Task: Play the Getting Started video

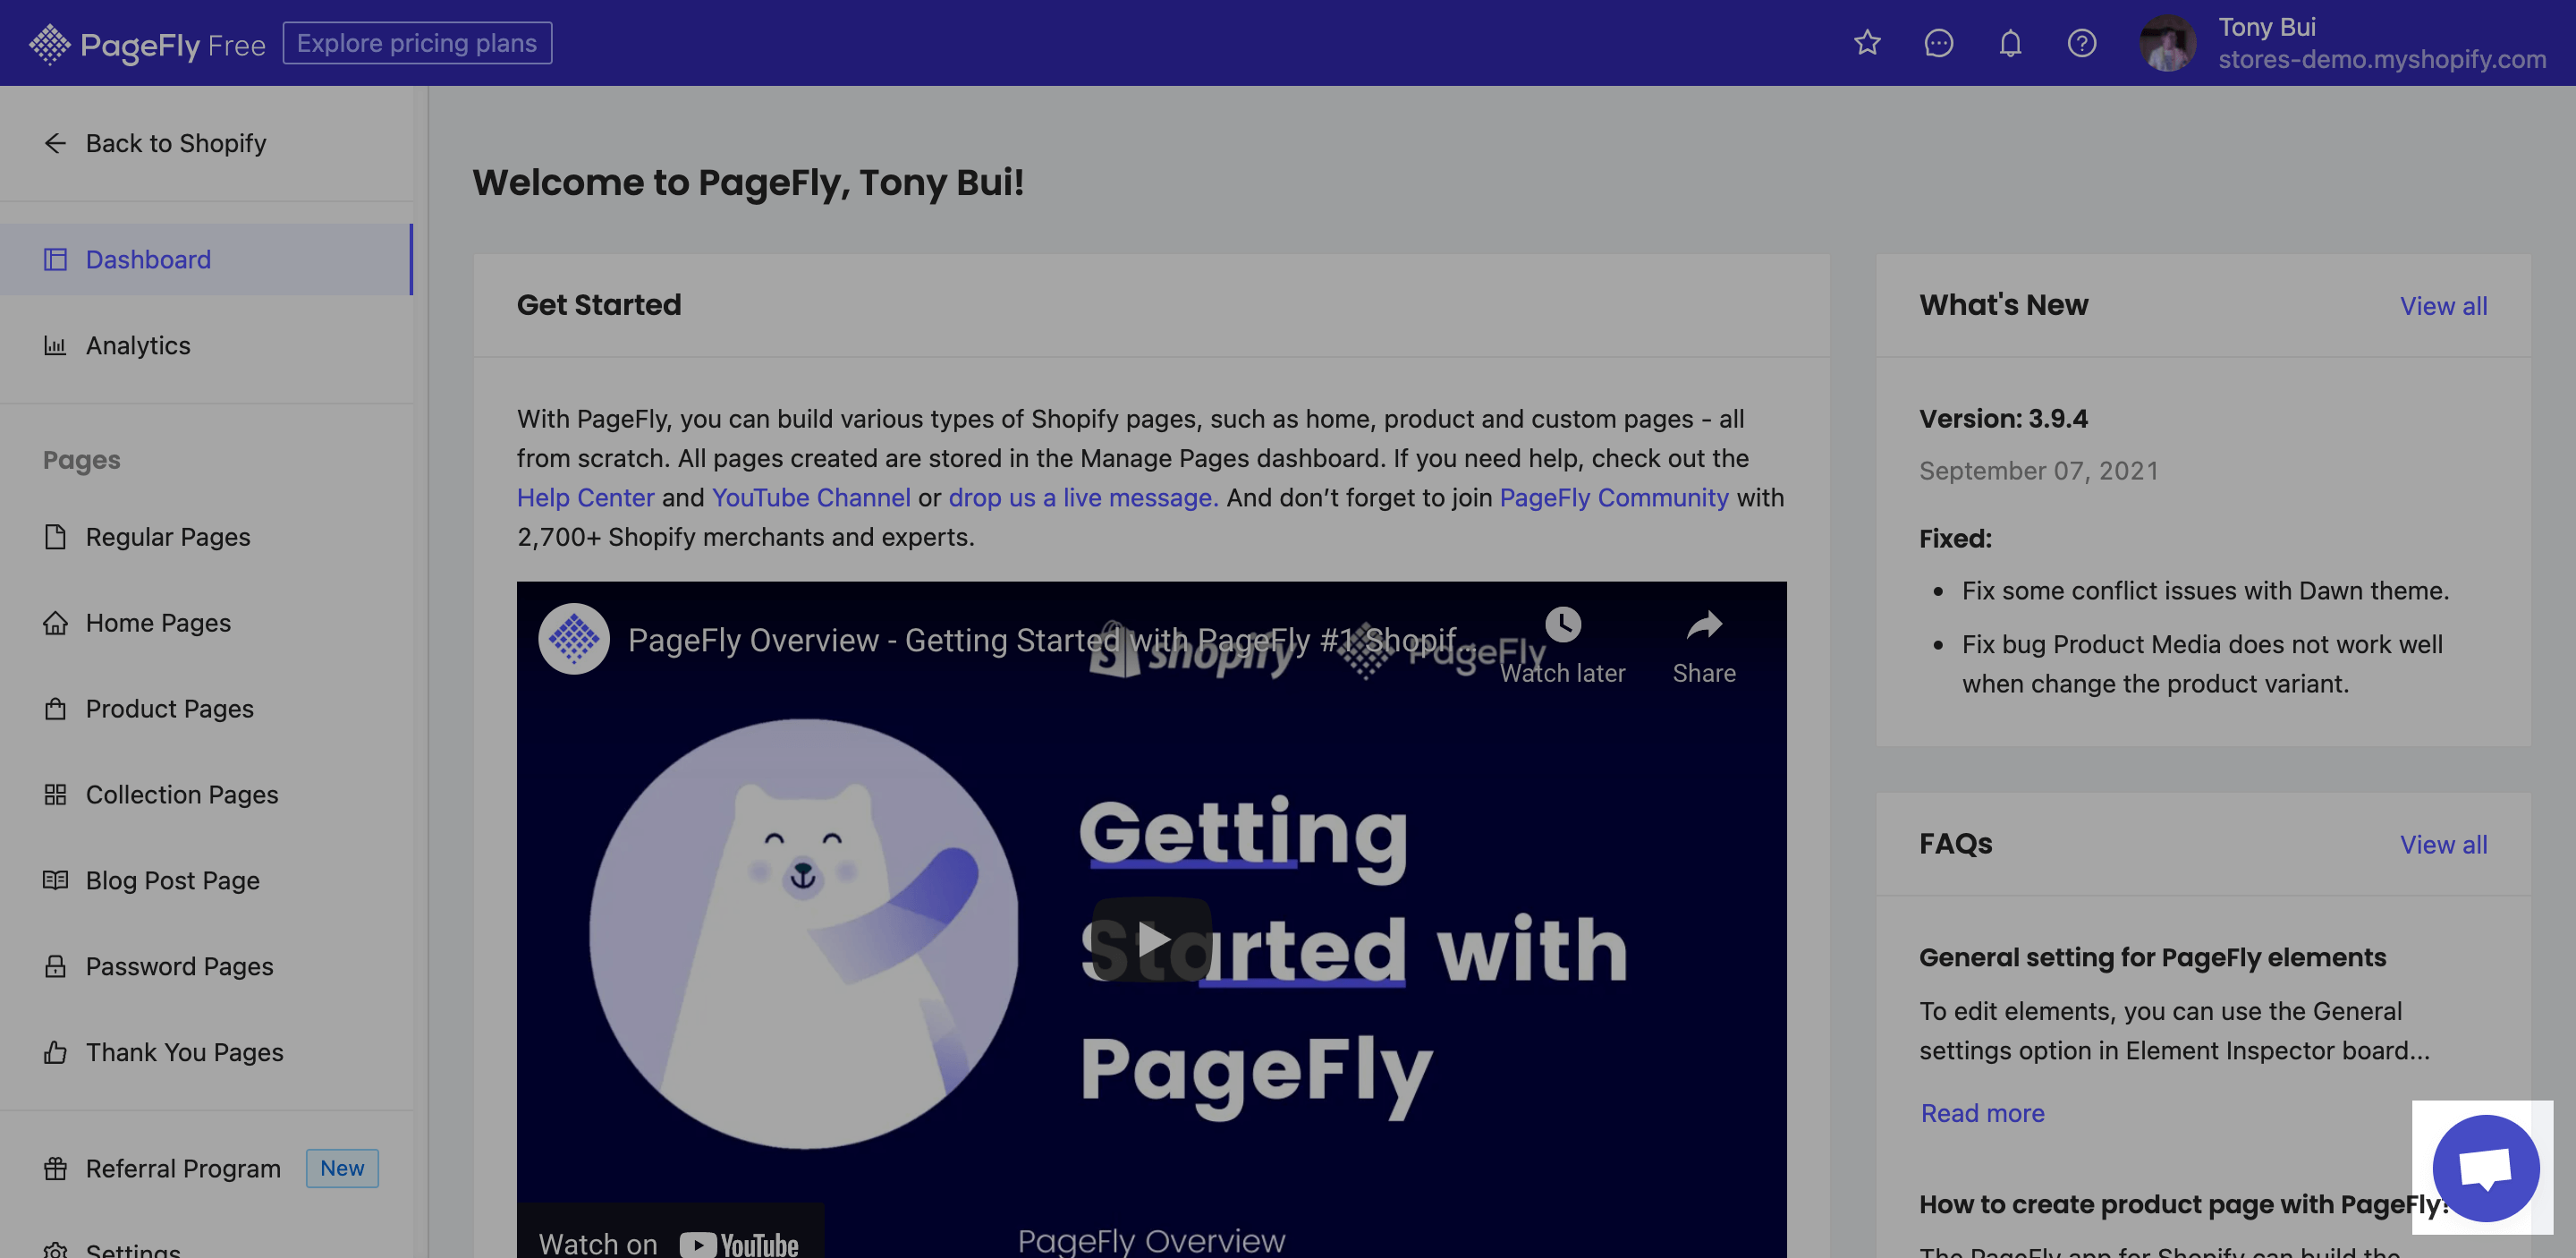Action: (x=1152, y=938)
